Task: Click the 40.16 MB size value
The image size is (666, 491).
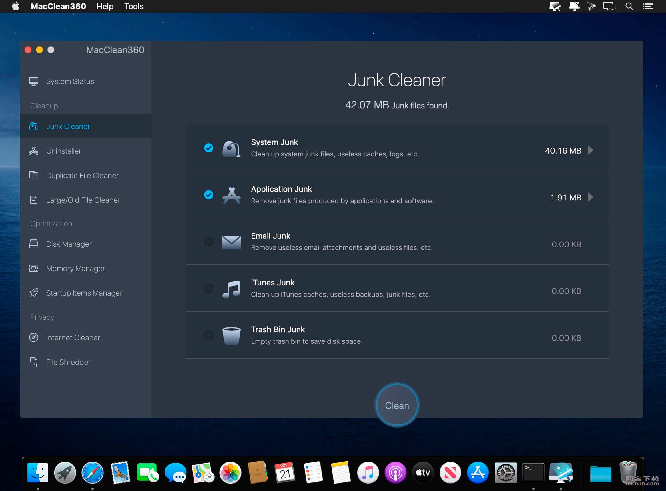Action: (563, 151)
